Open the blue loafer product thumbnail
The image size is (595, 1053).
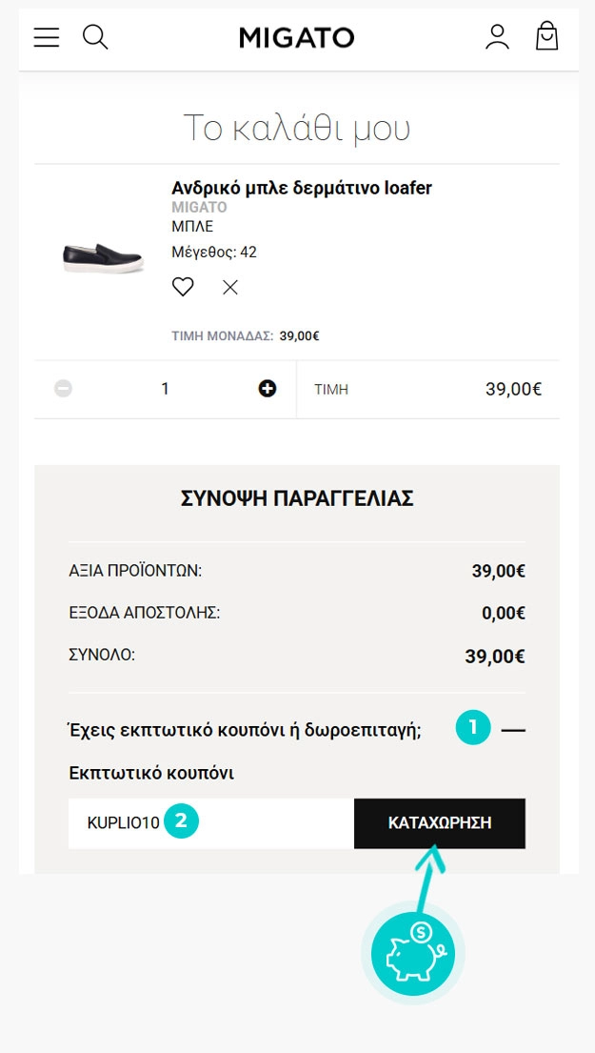coord(102,257)
